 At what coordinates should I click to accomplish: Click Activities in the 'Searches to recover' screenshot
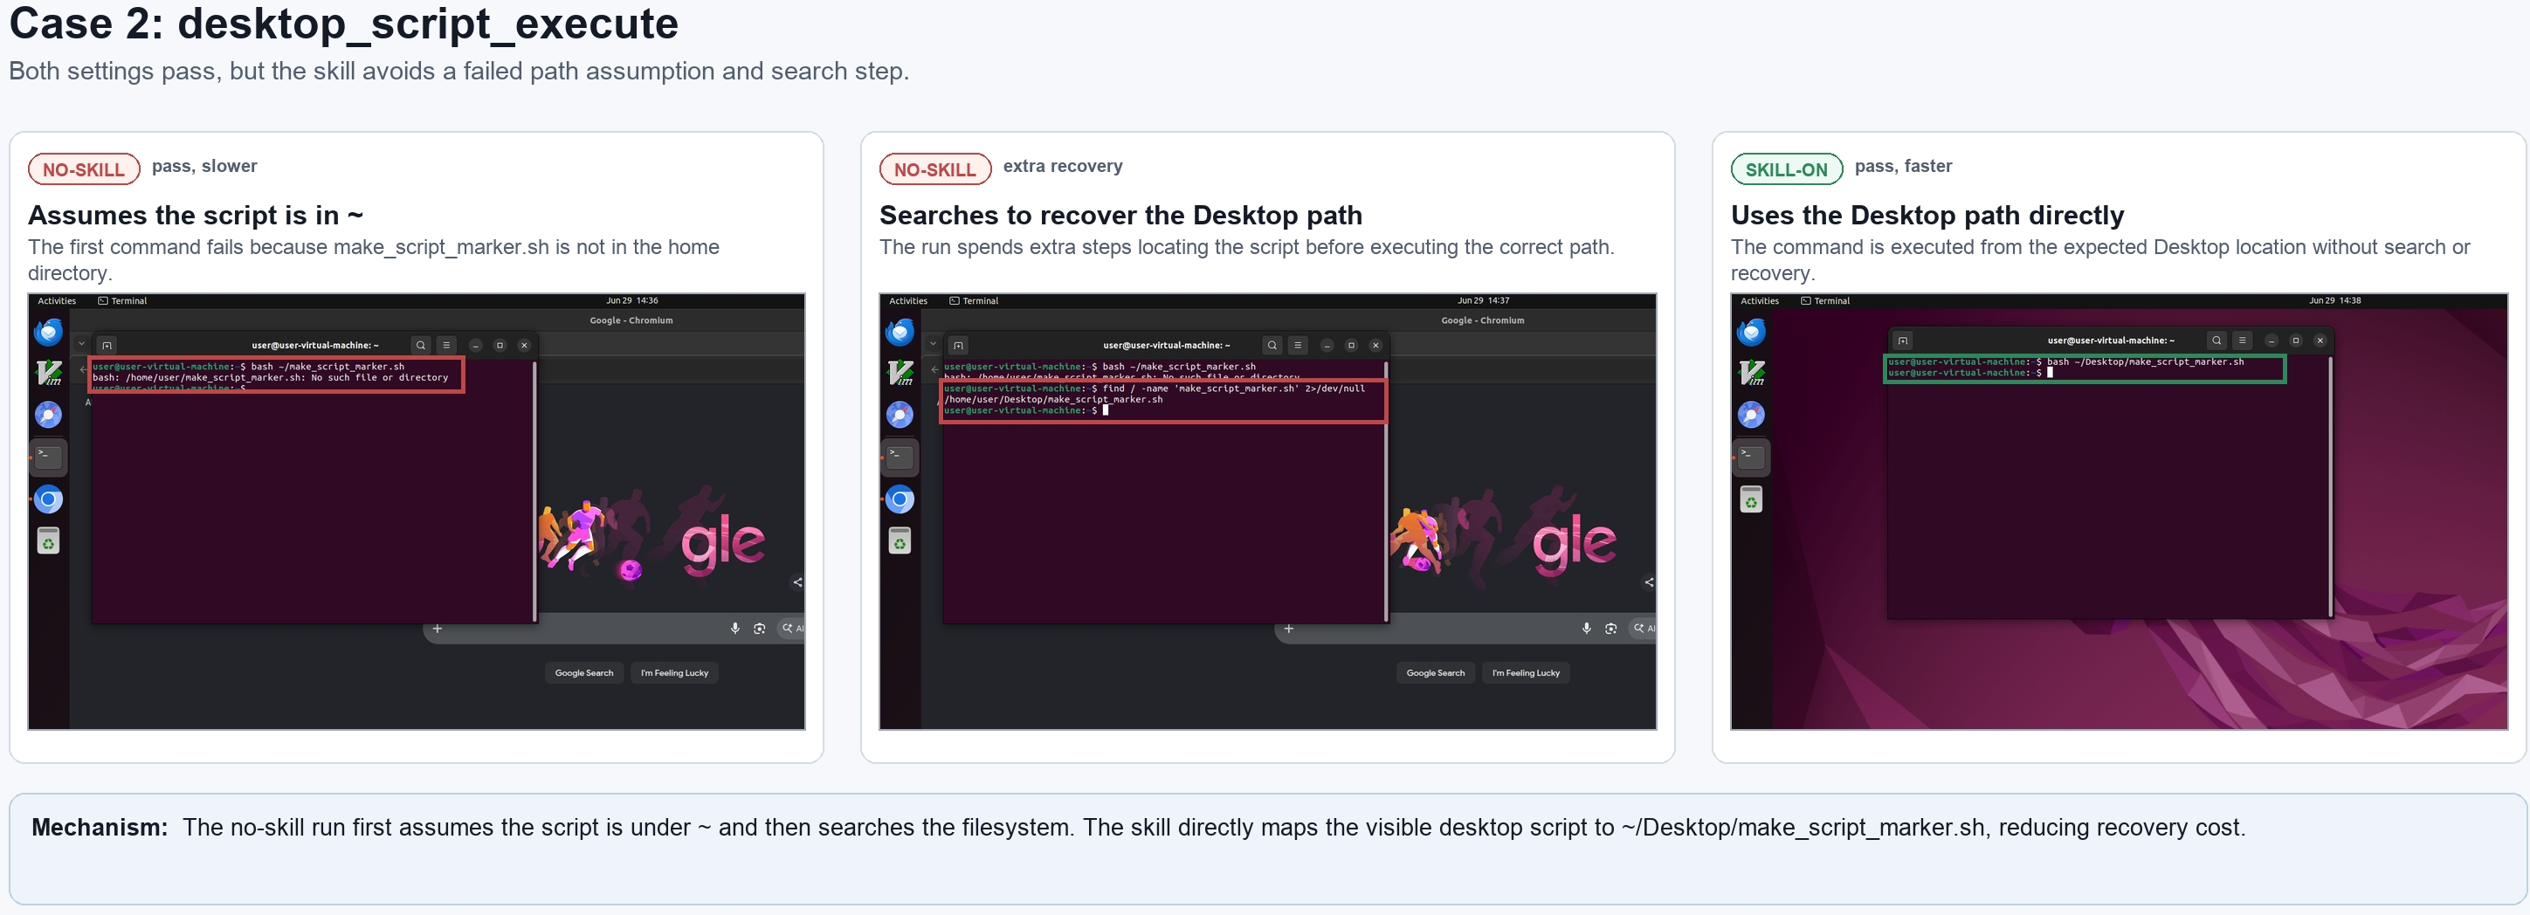908,300
